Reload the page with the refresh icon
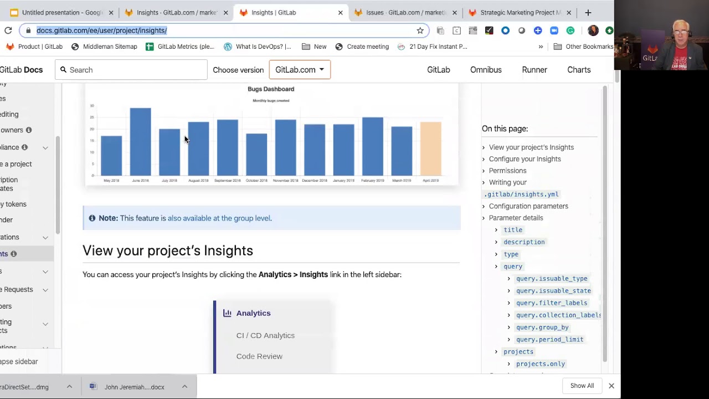Viewport: 709px width, 399px height. pos(8,30)
